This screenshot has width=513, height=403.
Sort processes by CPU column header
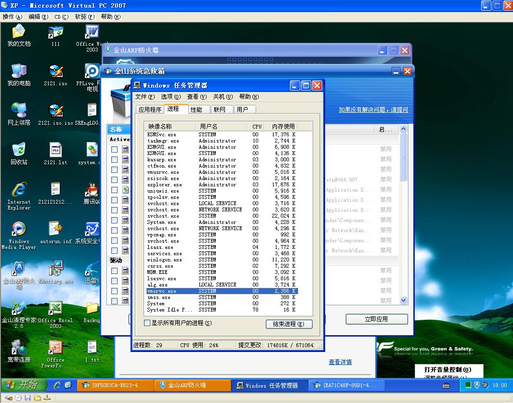(x=257, y=126)
